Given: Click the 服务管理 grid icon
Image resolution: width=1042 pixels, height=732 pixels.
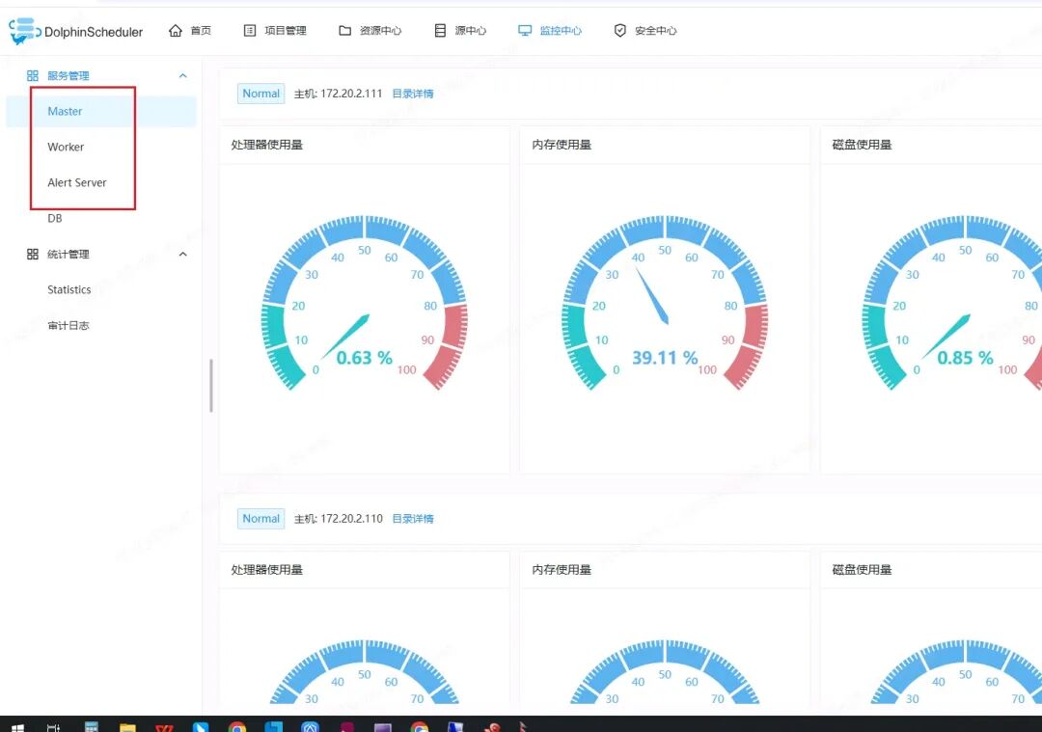Looking at the screenshot, I should click(33, 76).
